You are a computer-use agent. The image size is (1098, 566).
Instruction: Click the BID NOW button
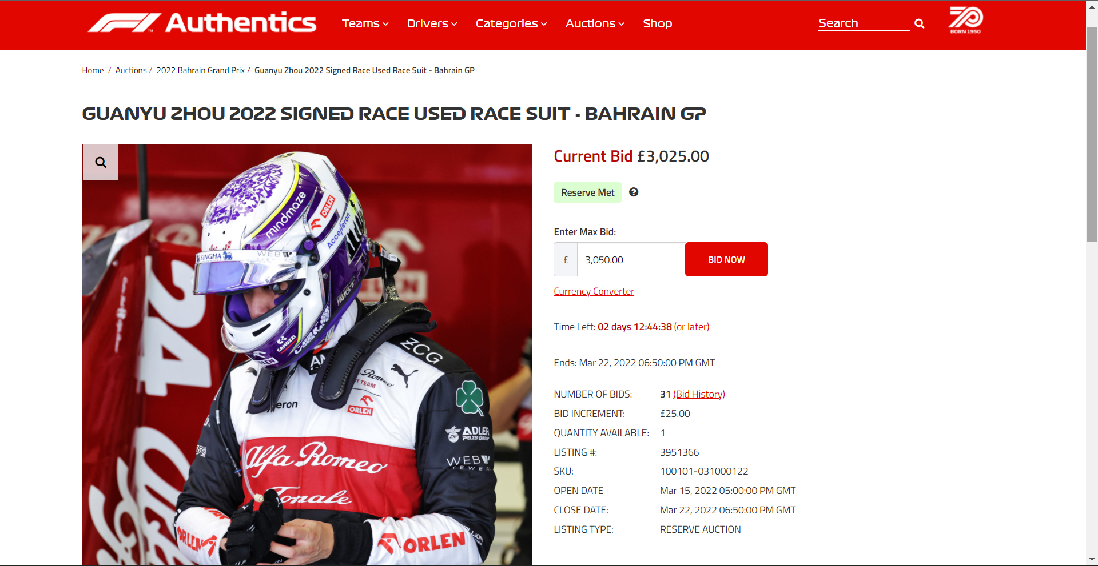coord(726,259)
